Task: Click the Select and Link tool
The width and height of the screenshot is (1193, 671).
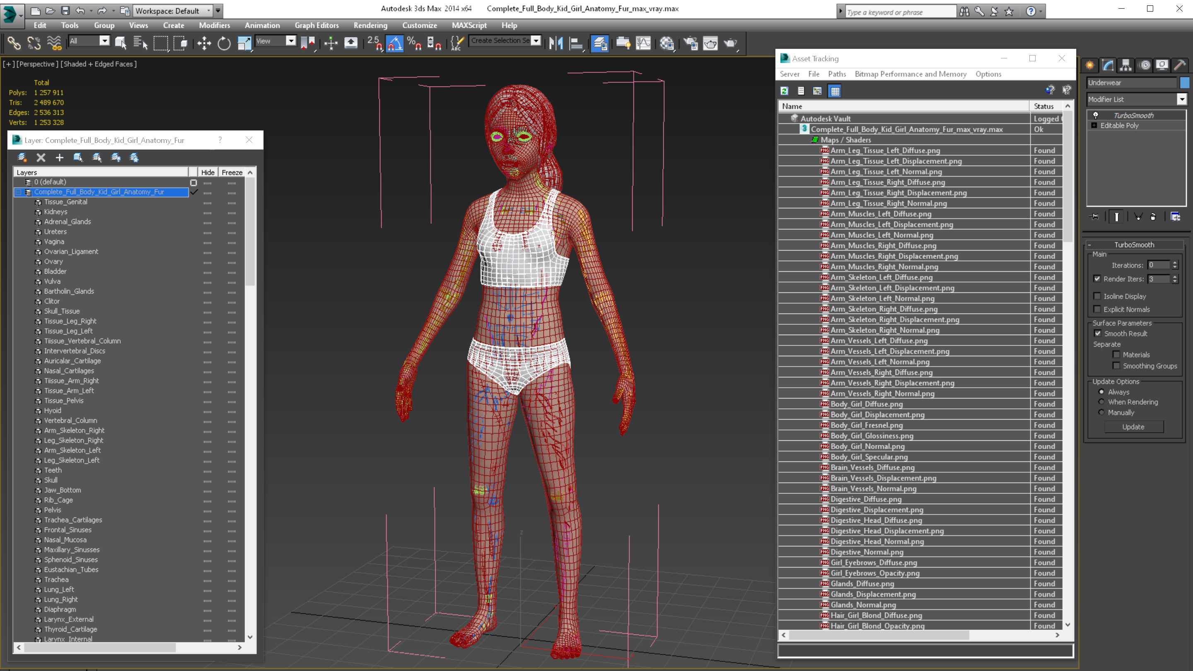Action: coord(14,43)
